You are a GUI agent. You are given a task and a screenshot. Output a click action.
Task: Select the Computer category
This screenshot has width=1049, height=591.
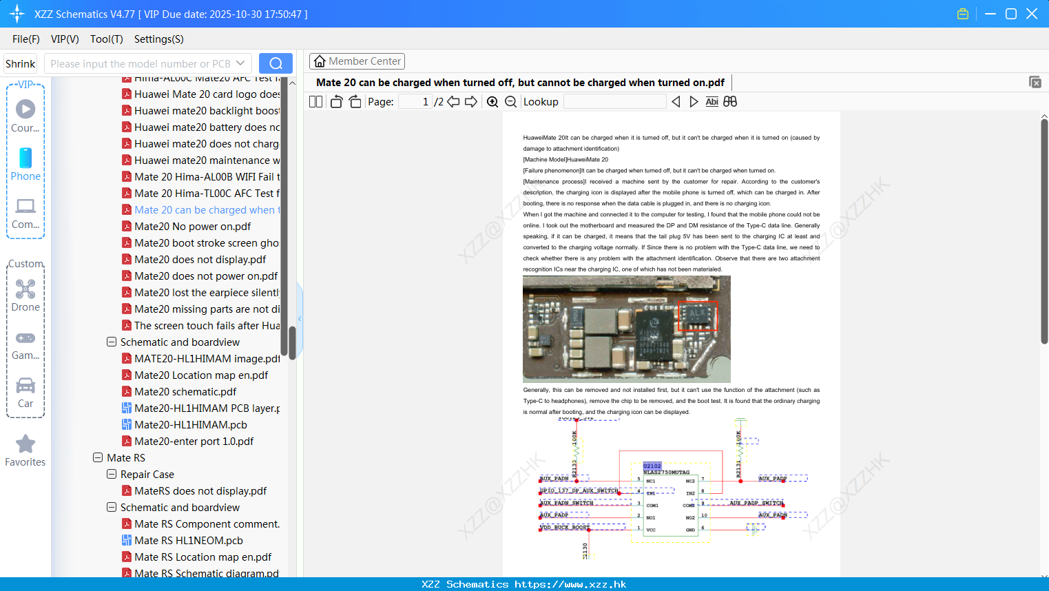(25, 213)
